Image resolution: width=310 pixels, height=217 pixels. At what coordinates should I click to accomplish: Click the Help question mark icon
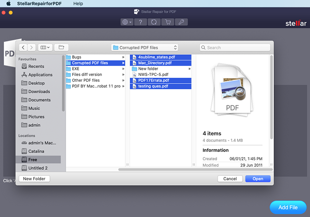coord(140,22)
